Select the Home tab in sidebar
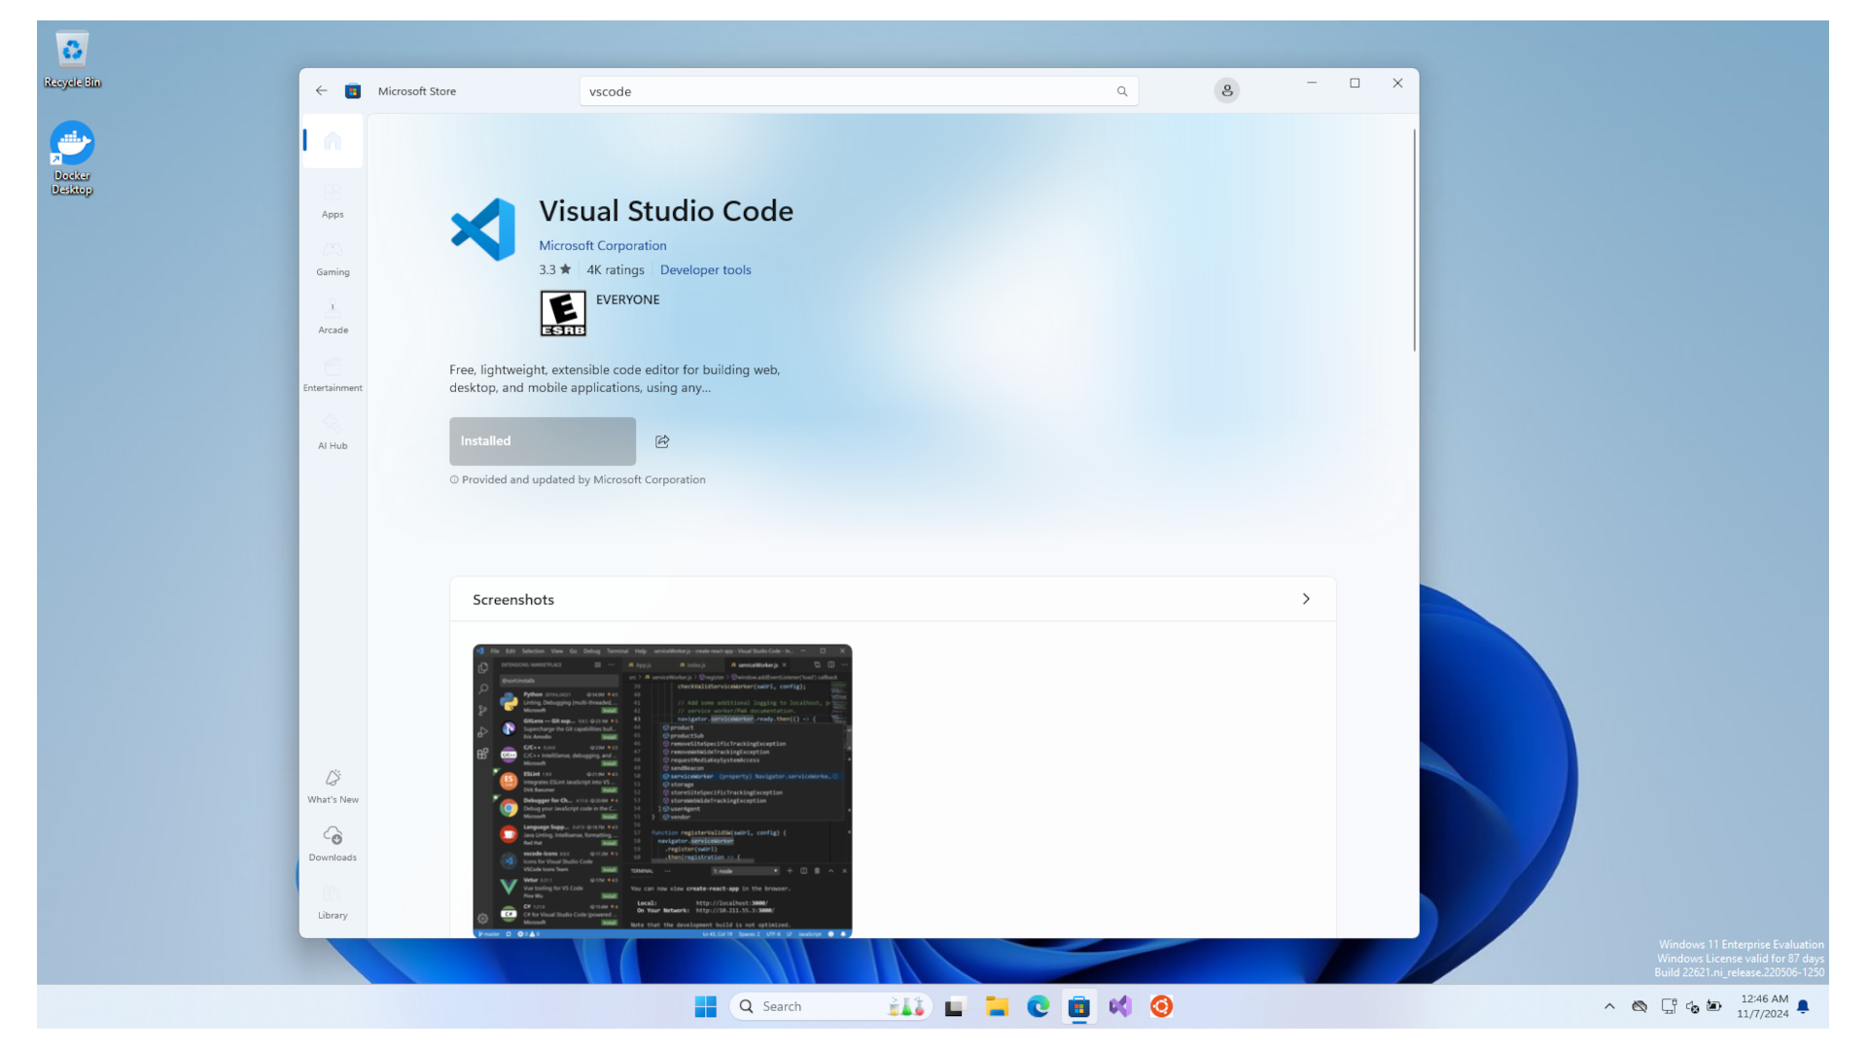The width and height of the screenshot is (1867, 1050). [x=332, y=141]
